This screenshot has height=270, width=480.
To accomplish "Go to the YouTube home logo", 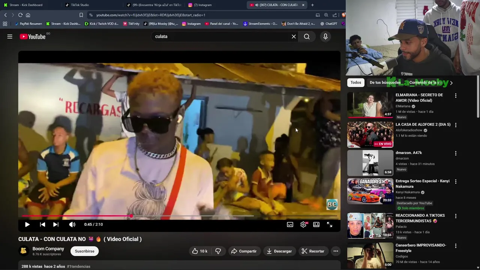I will 33,36.
